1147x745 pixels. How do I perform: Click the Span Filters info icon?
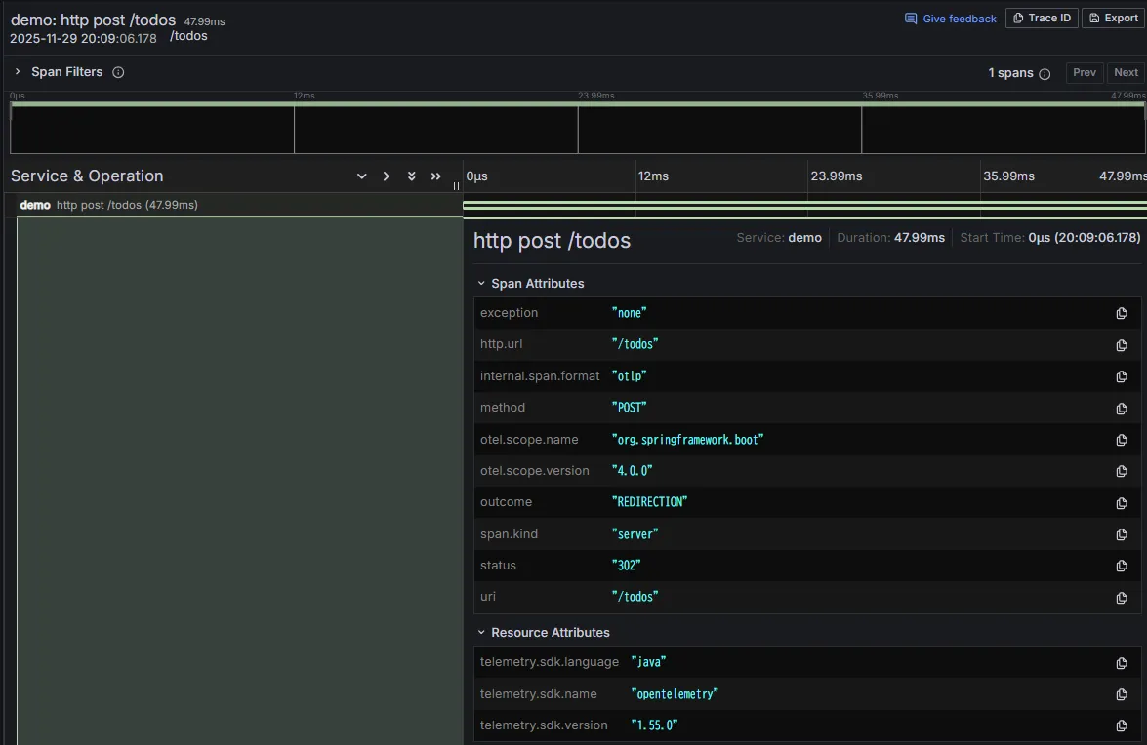[x=118, y=72]
